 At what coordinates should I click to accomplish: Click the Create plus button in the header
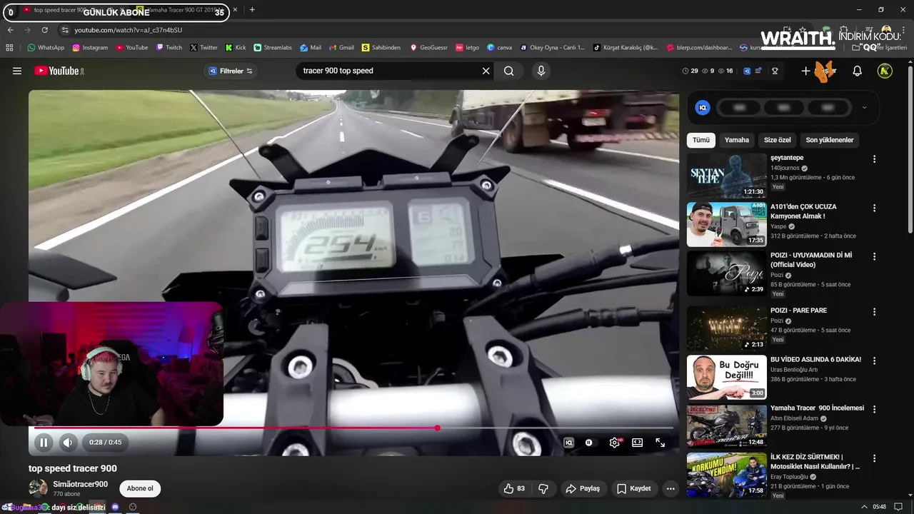[805, 71]
